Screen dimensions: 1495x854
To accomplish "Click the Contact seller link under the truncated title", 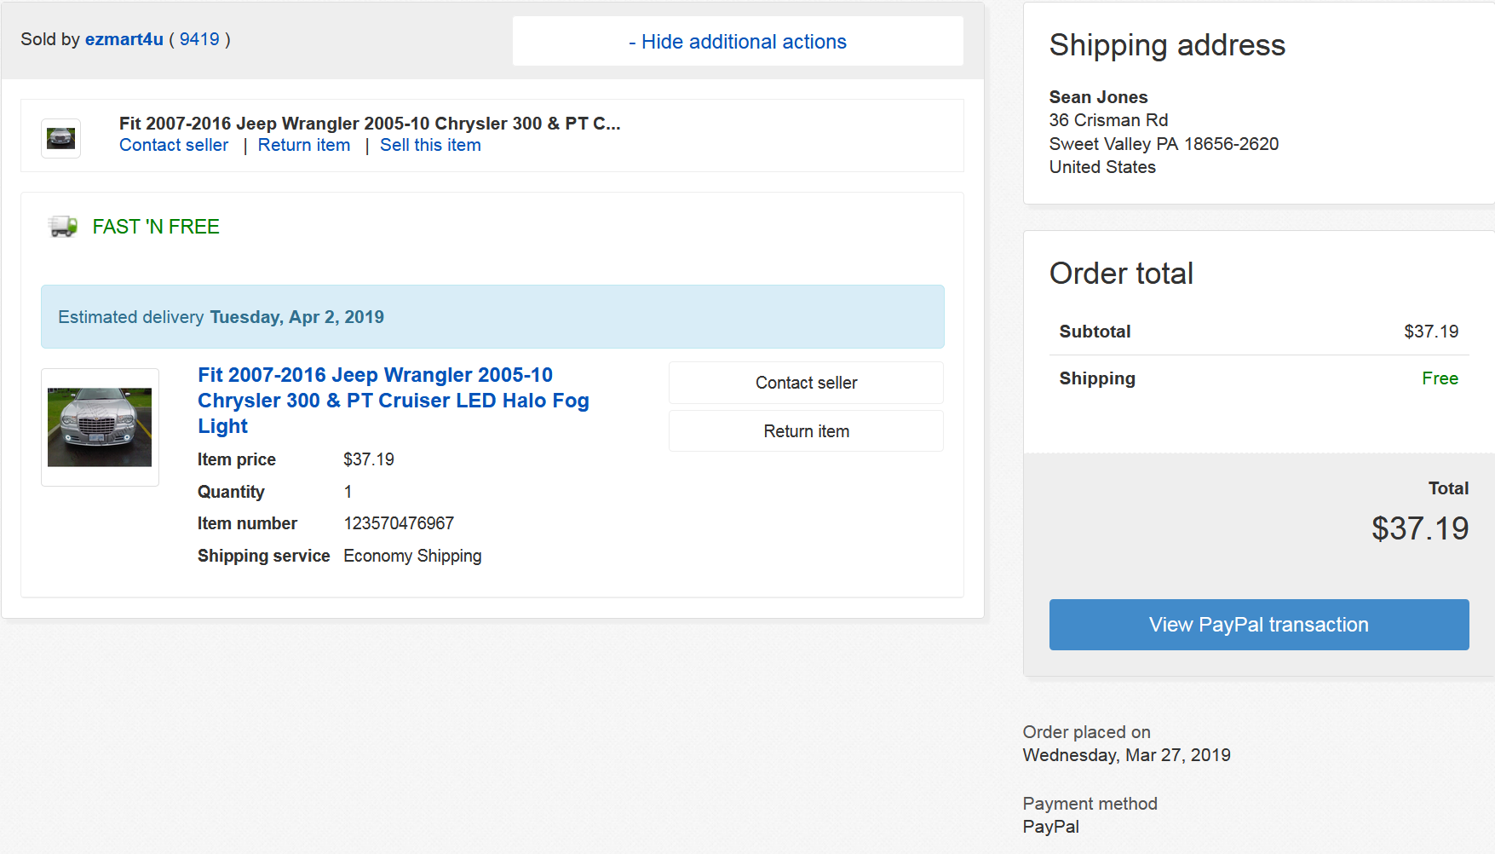I will point(174,145).
